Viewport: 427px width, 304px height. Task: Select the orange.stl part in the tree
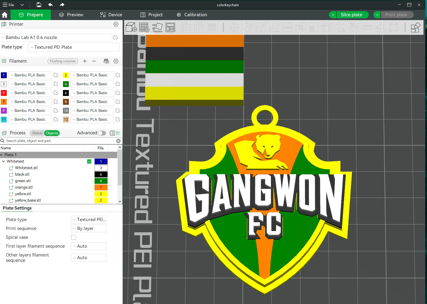pyautogui.click(x=24, y=187)
